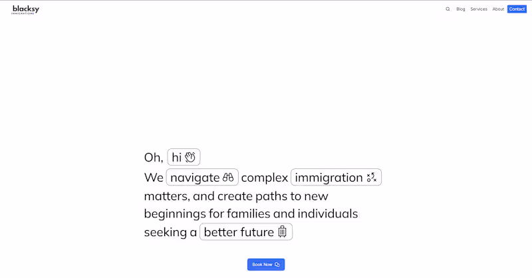The width and height of the screenshot is (532, 278).
Task: Select the "hi" pill text
Action: click(177, 158)
